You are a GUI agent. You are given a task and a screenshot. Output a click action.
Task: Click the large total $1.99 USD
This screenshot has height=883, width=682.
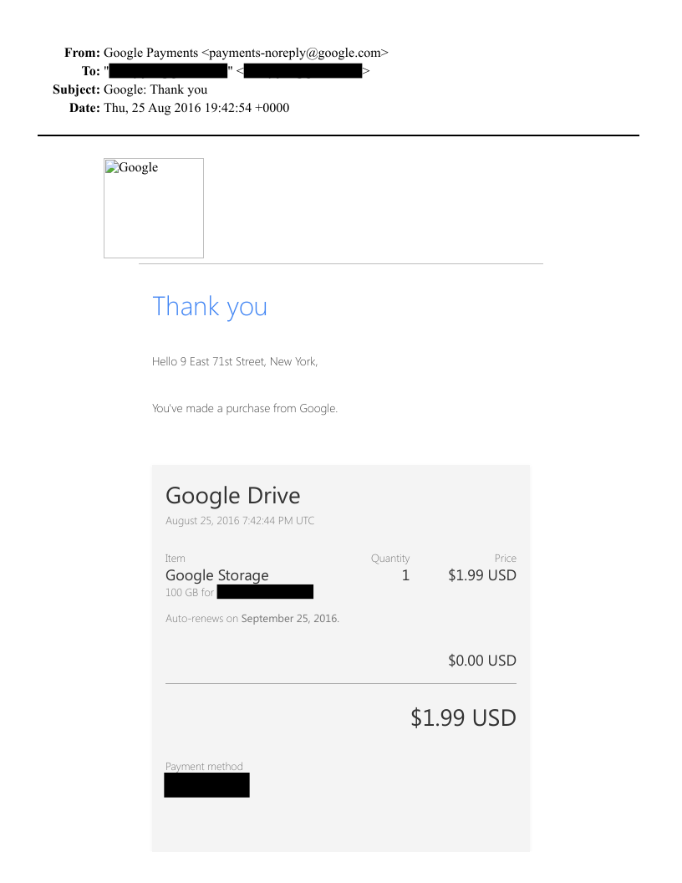click(x=463, y=717)
